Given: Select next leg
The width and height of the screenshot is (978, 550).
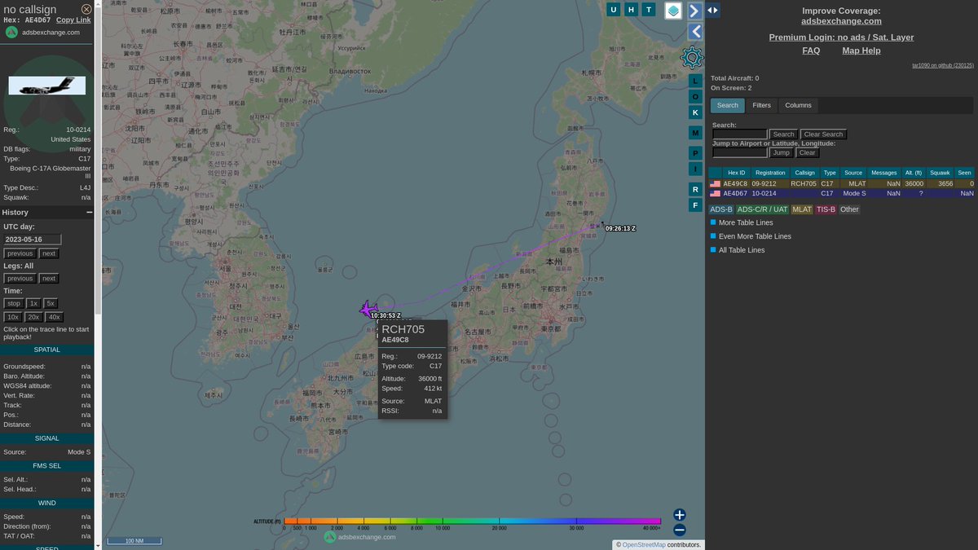Looking at the screenshot, I should pos(49,279).
